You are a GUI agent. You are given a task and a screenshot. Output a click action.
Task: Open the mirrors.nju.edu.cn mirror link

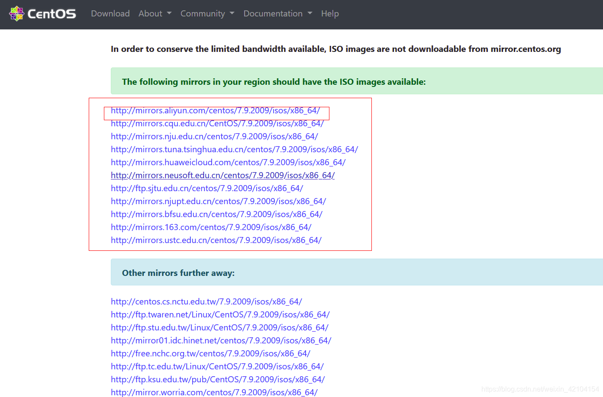[214, 137]
